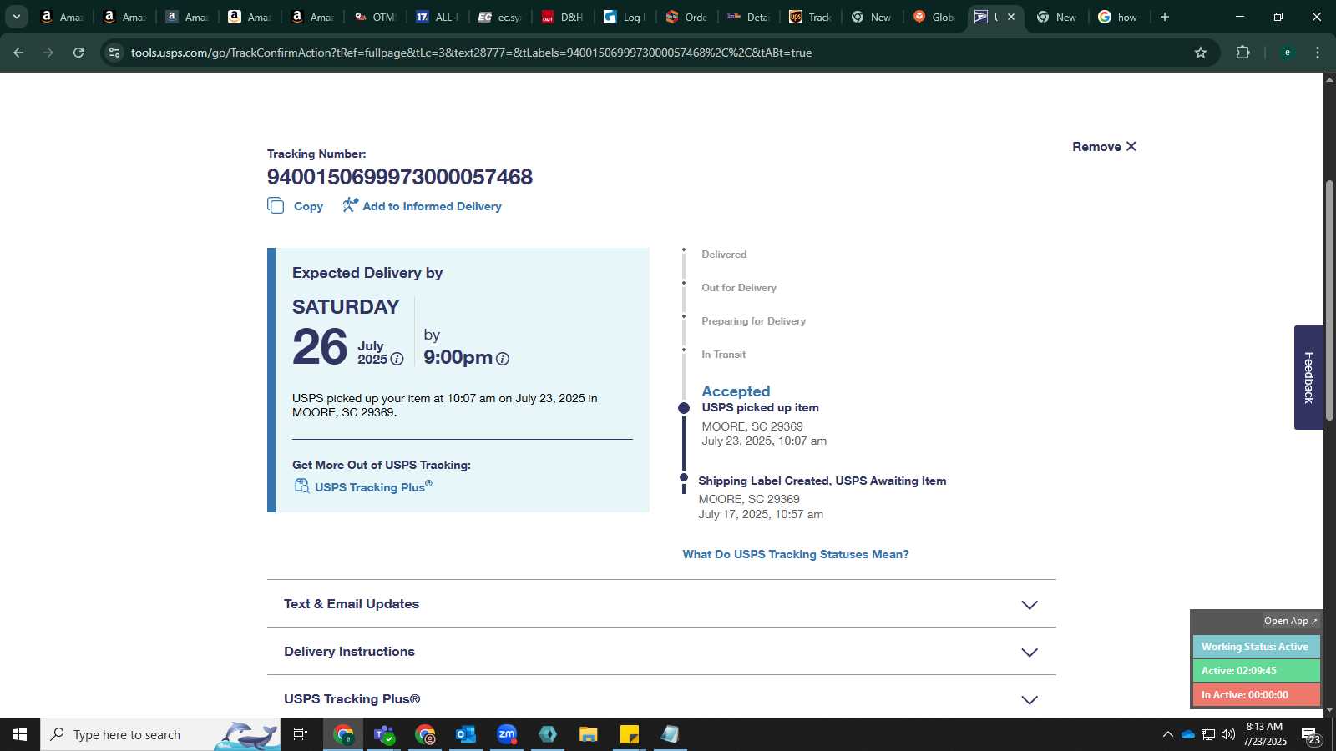
Task: Open the Windows Start menu
Action: pyautogui.click(x=20, y=734)
